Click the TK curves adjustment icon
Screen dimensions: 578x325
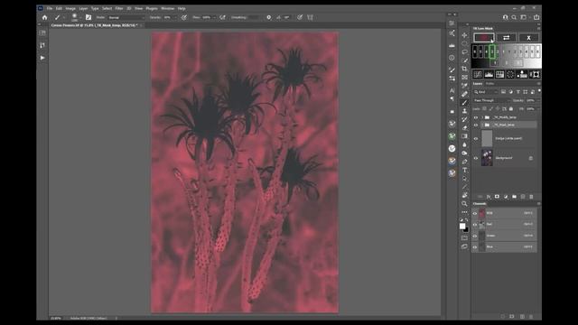coord(478,75)
